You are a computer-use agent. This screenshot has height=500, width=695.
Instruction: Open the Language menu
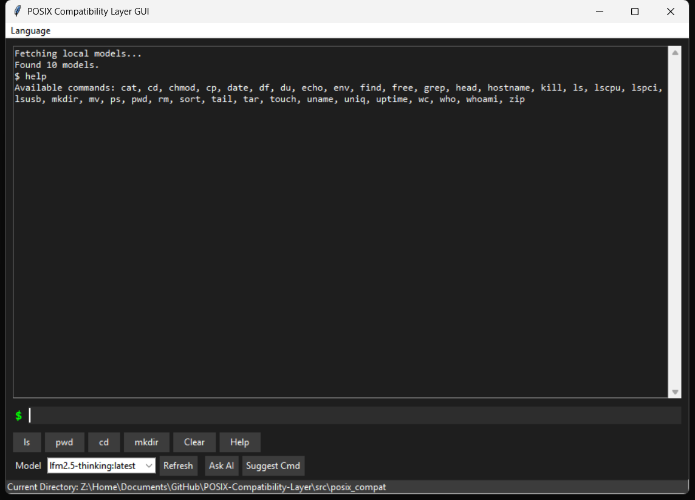[x=30, y=30]
